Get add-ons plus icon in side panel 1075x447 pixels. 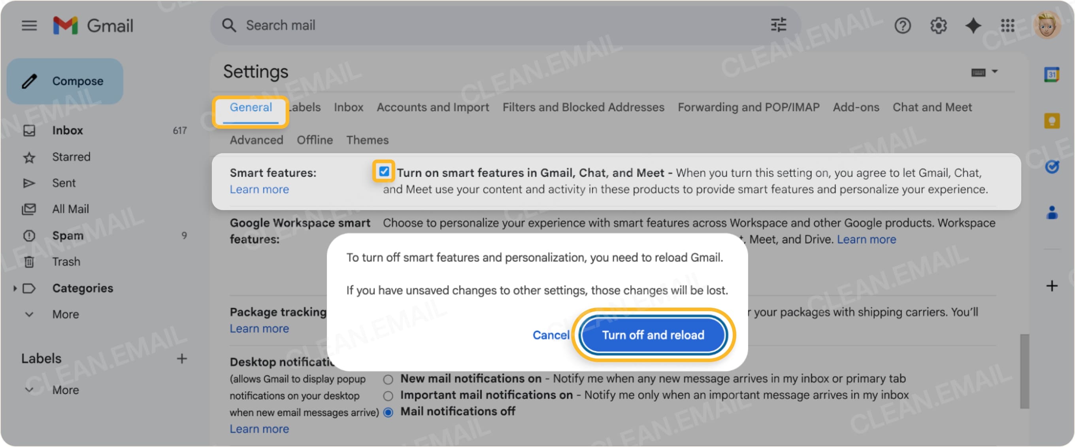tap(1052, 285)
